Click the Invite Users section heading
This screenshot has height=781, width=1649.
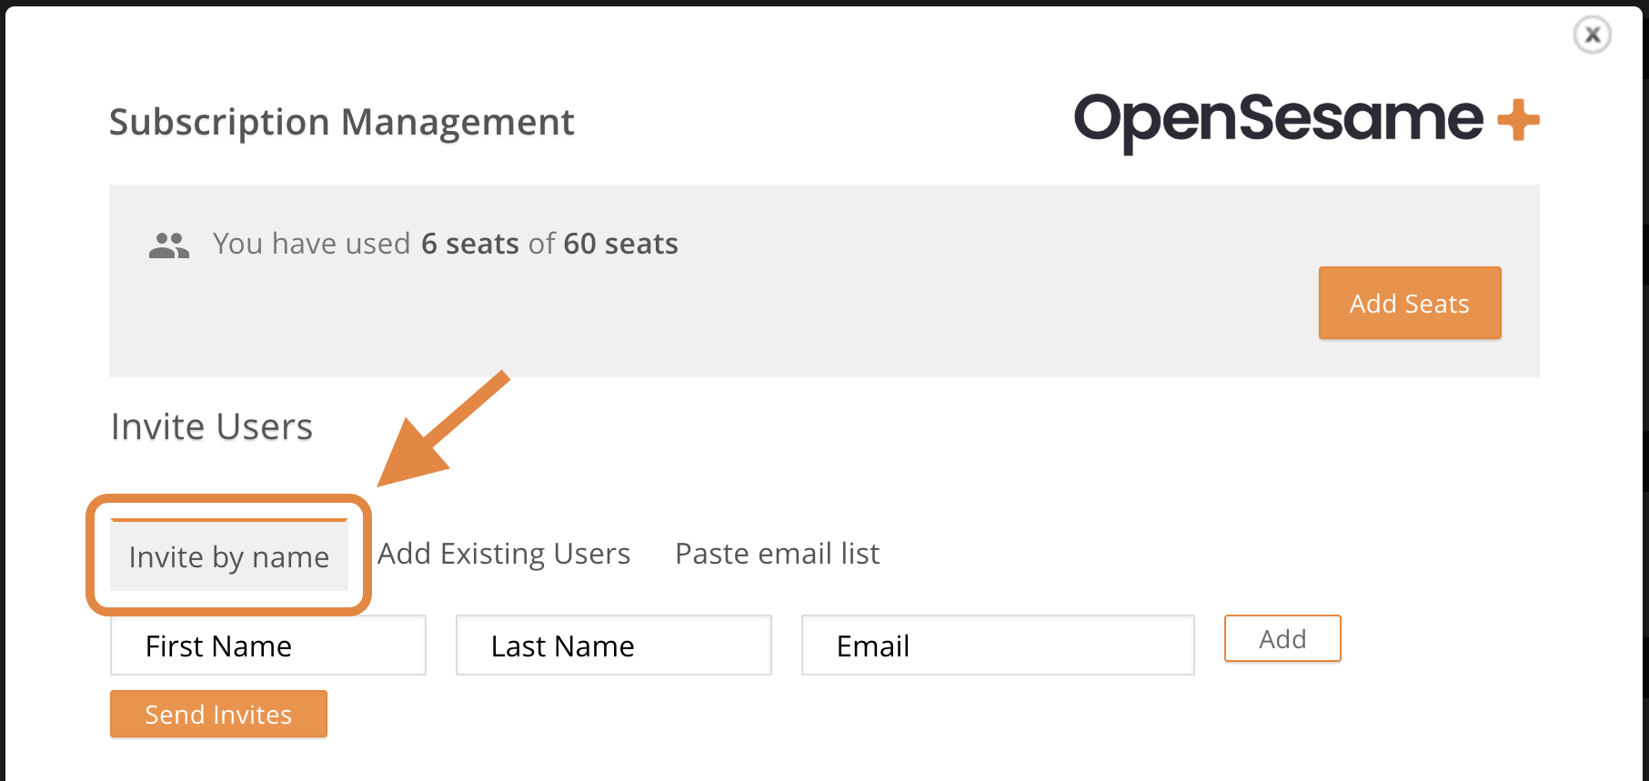212,426
